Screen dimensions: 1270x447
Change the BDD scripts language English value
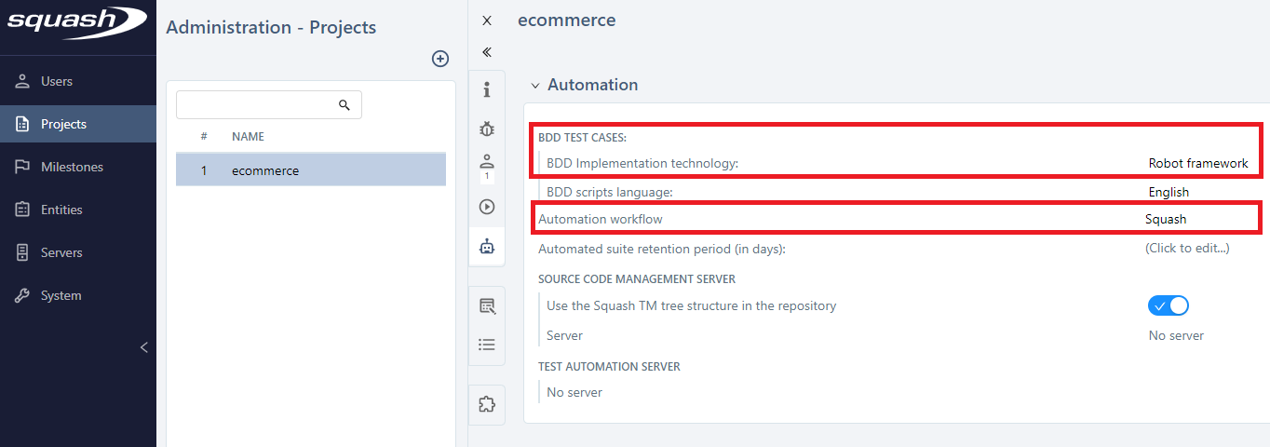(1169, 192)
